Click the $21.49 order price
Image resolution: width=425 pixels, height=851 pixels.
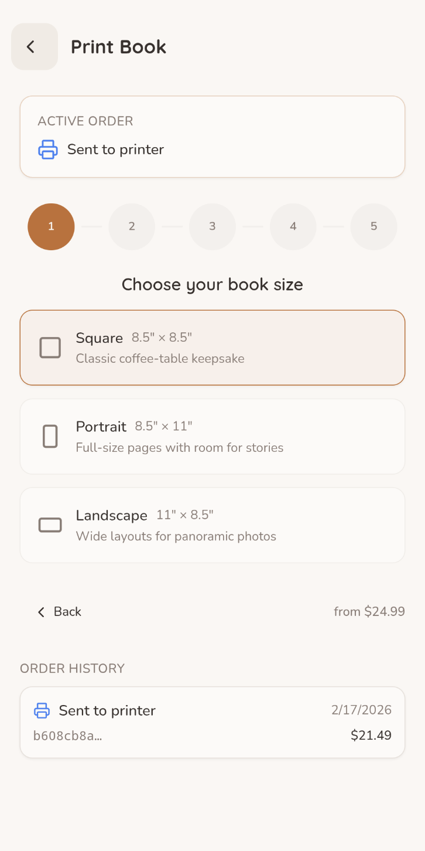371,735
